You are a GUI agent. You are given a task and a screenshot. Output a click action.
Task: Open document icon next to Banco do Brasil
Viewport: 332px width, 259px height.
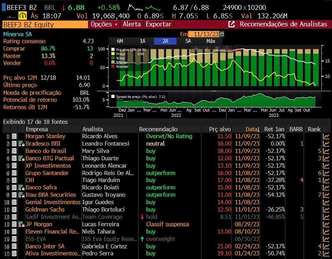tap(14, 151)
